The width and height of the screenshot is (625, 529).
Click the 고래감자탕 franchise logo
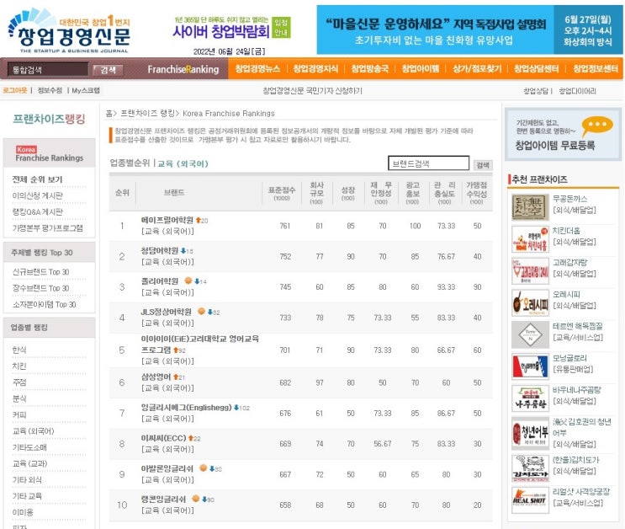click(530, 270)
